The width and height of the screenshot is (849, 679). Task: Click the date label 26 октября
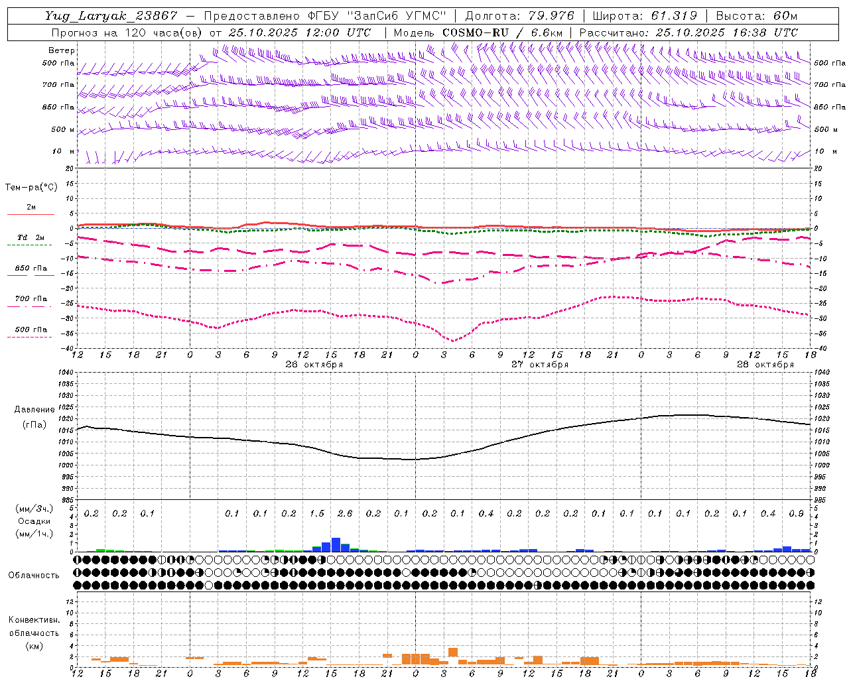(x=314, y=365)
